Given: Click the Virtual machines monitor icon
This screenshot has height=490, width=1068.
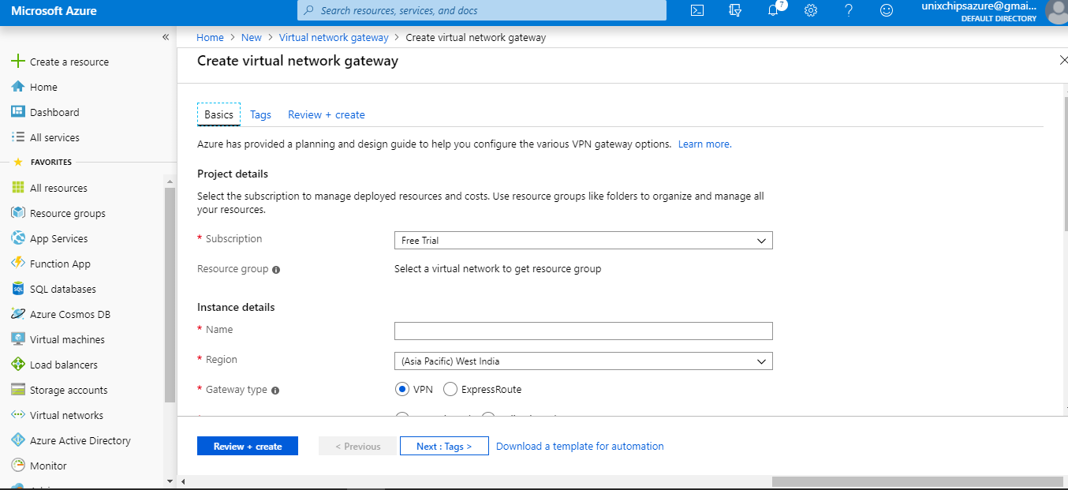Looking at the screenshot, I should tap(18, 339).
